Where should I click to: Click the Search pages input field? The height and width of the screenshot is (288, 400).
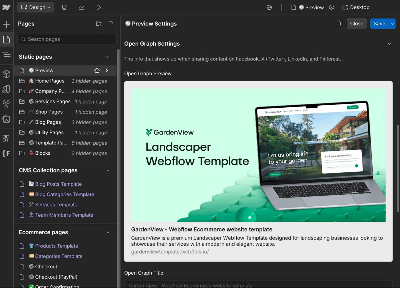point(67,39)
